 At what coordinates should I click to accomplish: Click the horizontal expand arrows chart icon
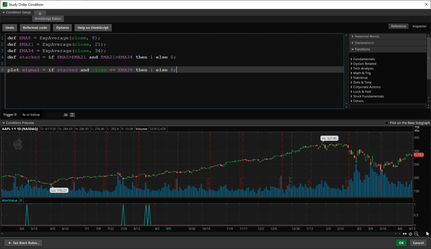tap(404, 233)
